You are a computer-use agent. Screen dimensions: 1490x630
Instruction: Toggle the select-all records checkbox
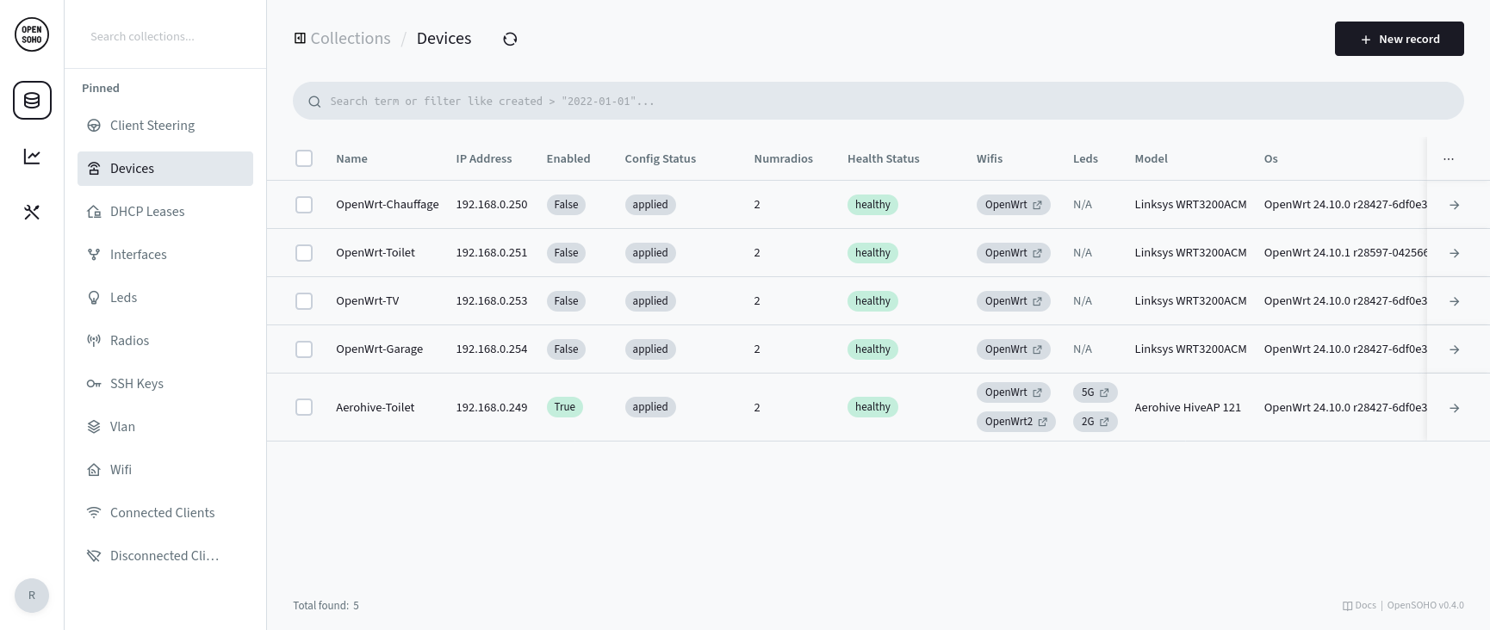(x=304, y=158)
